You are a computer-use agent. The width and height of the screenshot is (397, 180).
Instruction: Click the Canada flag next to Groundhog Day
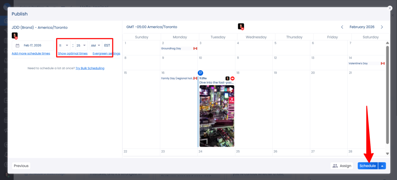195,49
